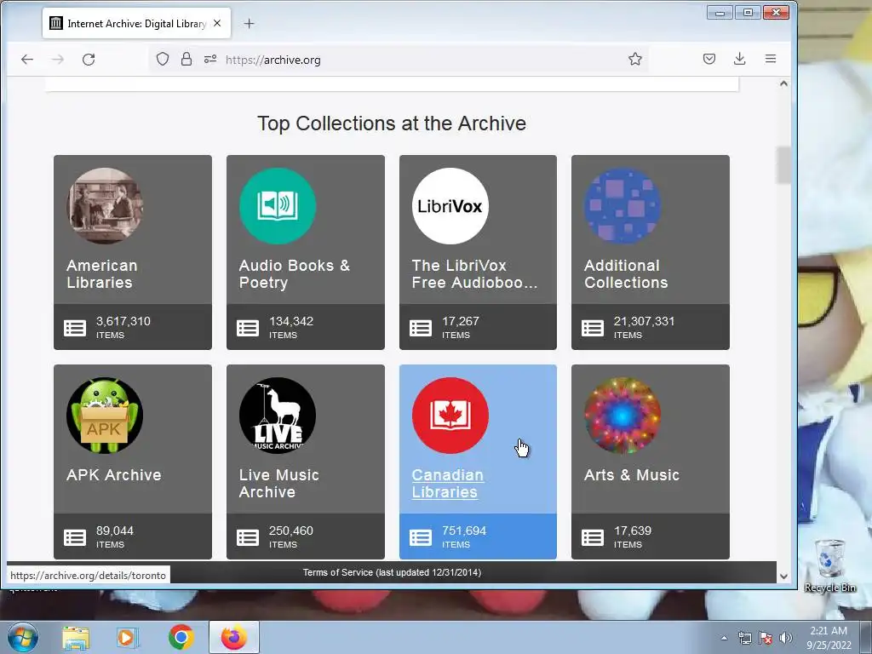Click list icon beside 3,617,310 items
The image size is (872, 654).
click(x=75, y=328)
